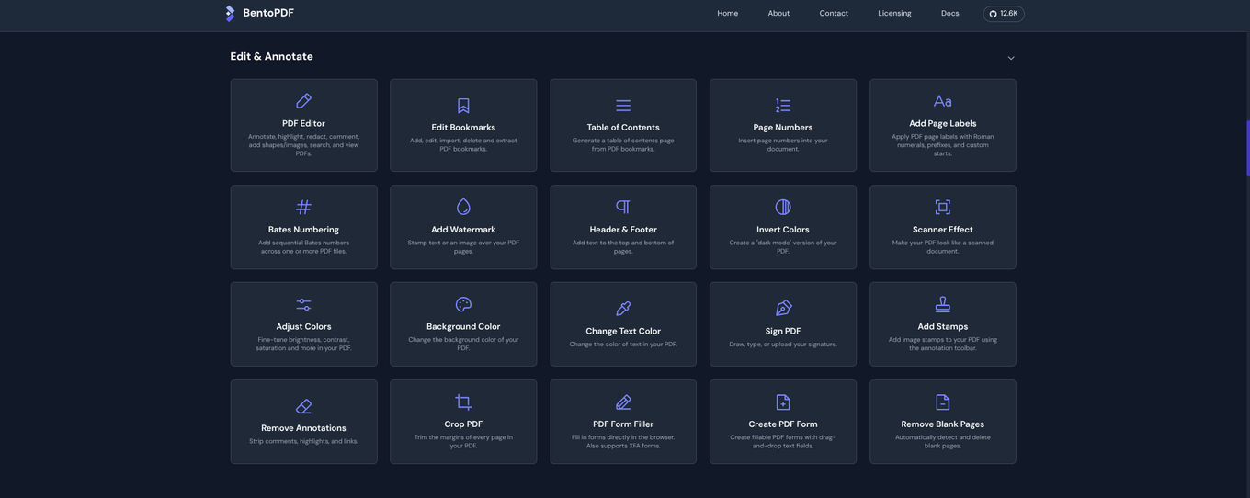Open the Table of Contents tool card
The image size is (1250, 498).
click(x=623, y=125)
